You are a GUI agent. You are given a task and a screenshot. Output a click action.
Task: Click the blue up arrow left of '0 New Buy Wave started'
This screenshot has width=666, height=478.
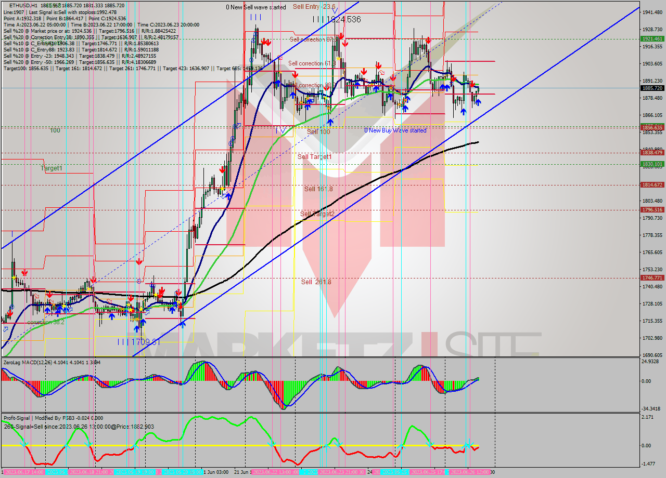330,122
